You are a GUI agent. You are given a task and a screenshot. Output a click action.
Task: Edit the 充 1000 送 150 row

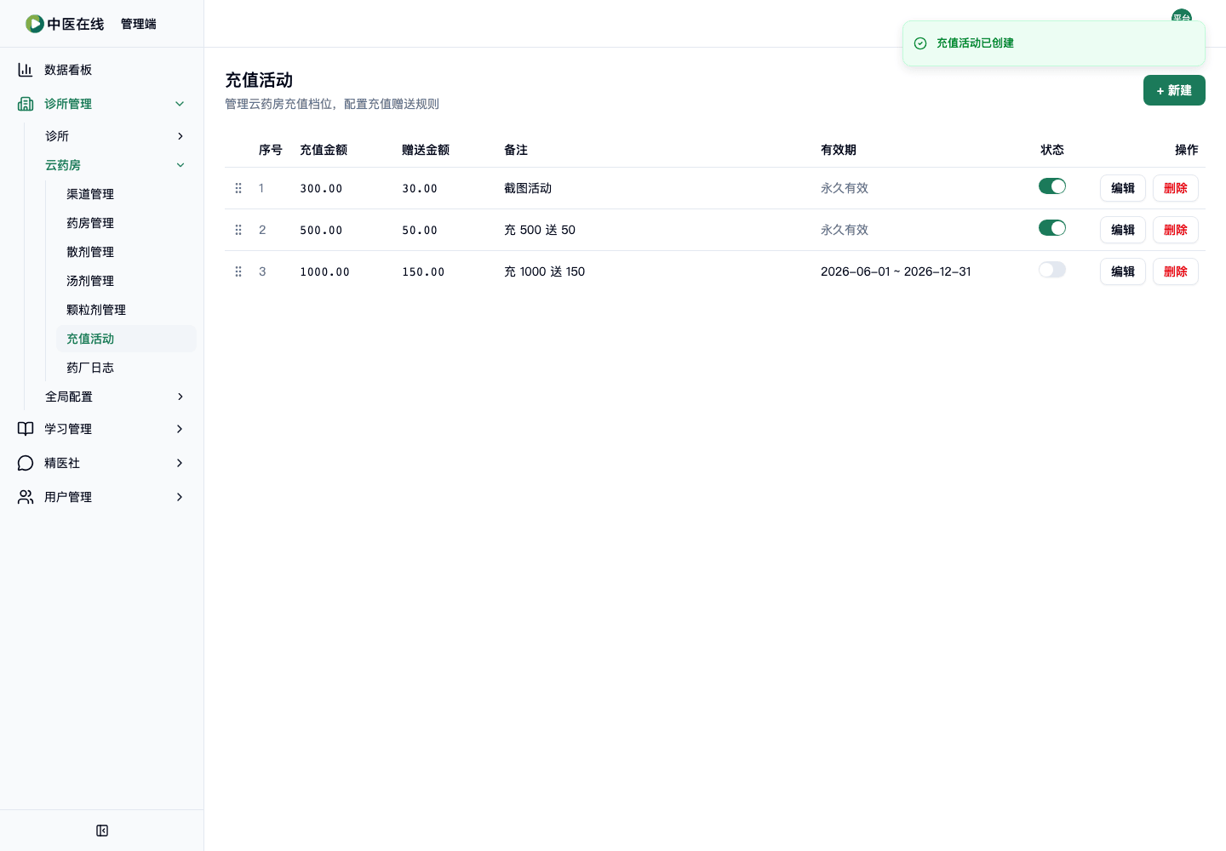pos(1123,271)
